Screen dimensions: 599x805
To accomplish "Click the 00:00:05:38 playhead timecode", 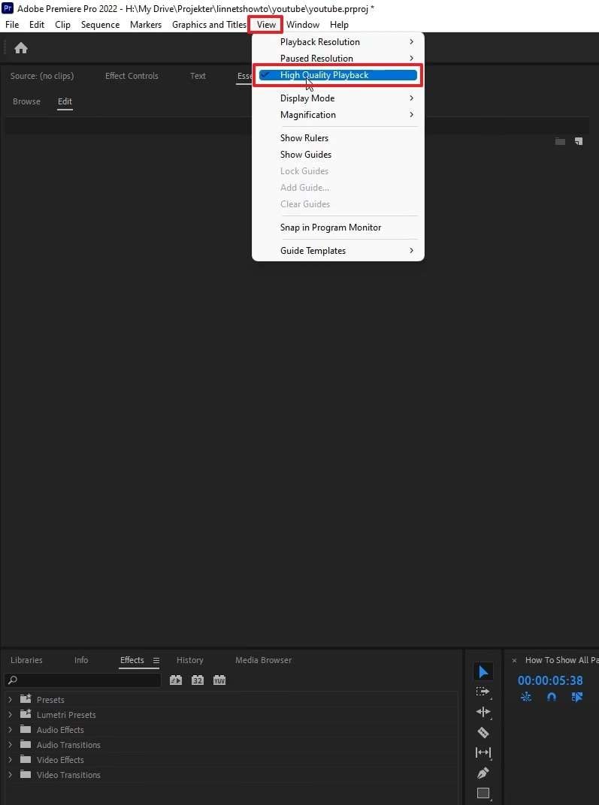I will pos(550,680).
